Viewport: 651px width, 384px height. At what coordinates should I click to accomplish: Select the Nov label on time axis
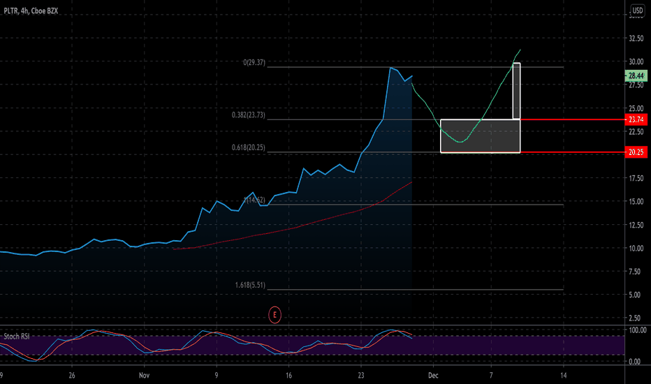144,376
